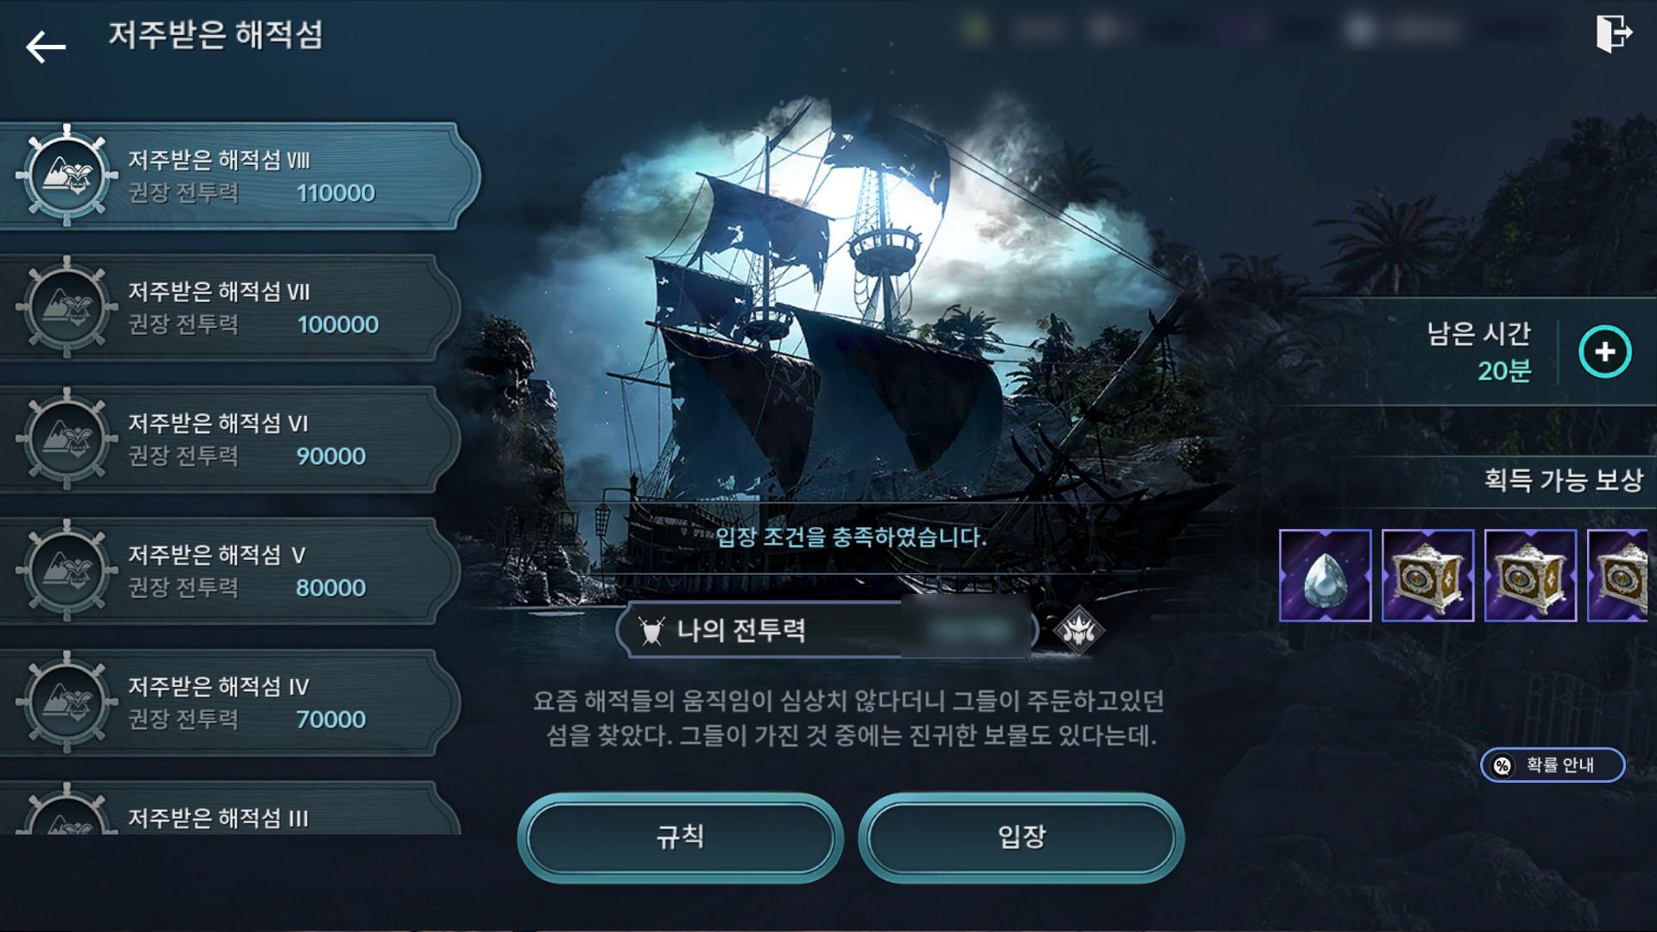The height and width of the screenshot is (932, 1657).
Task: Open the crown emblem next to 나의 전투력
Action: (x=1078, y=631)
